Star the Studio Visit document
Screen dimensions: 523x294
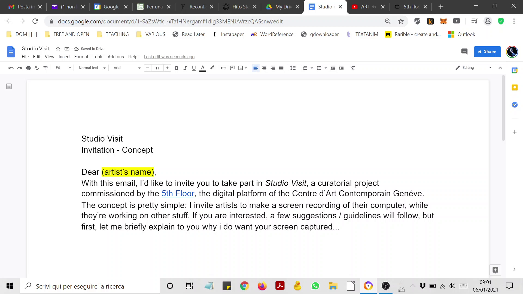(x=58, y=49)
